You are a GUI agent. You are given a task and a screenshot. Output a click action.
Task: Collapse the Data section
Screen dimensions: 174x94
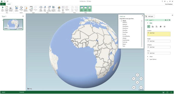[148, 23]
